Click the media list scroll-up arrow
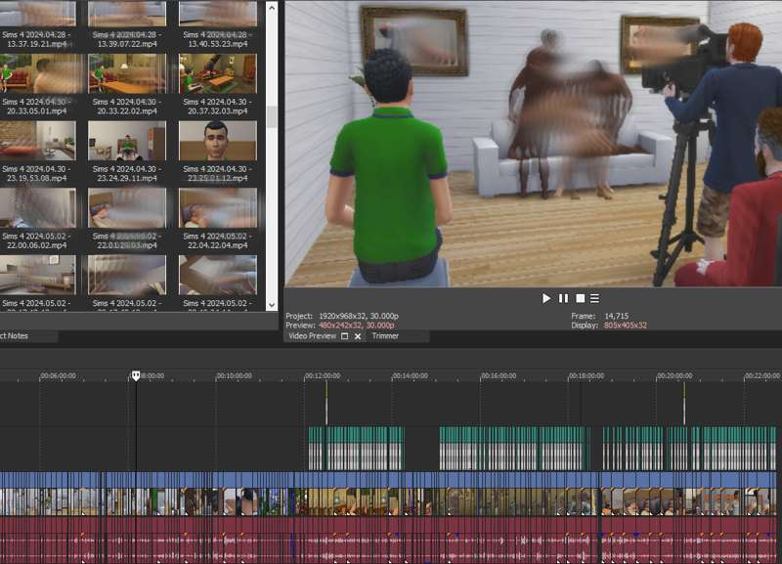This screenshot has width=782, height=564. pyautogui.click(x=272, y=8)
